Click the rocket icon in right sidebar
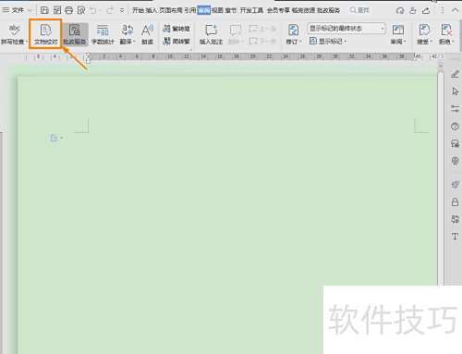 455,185
